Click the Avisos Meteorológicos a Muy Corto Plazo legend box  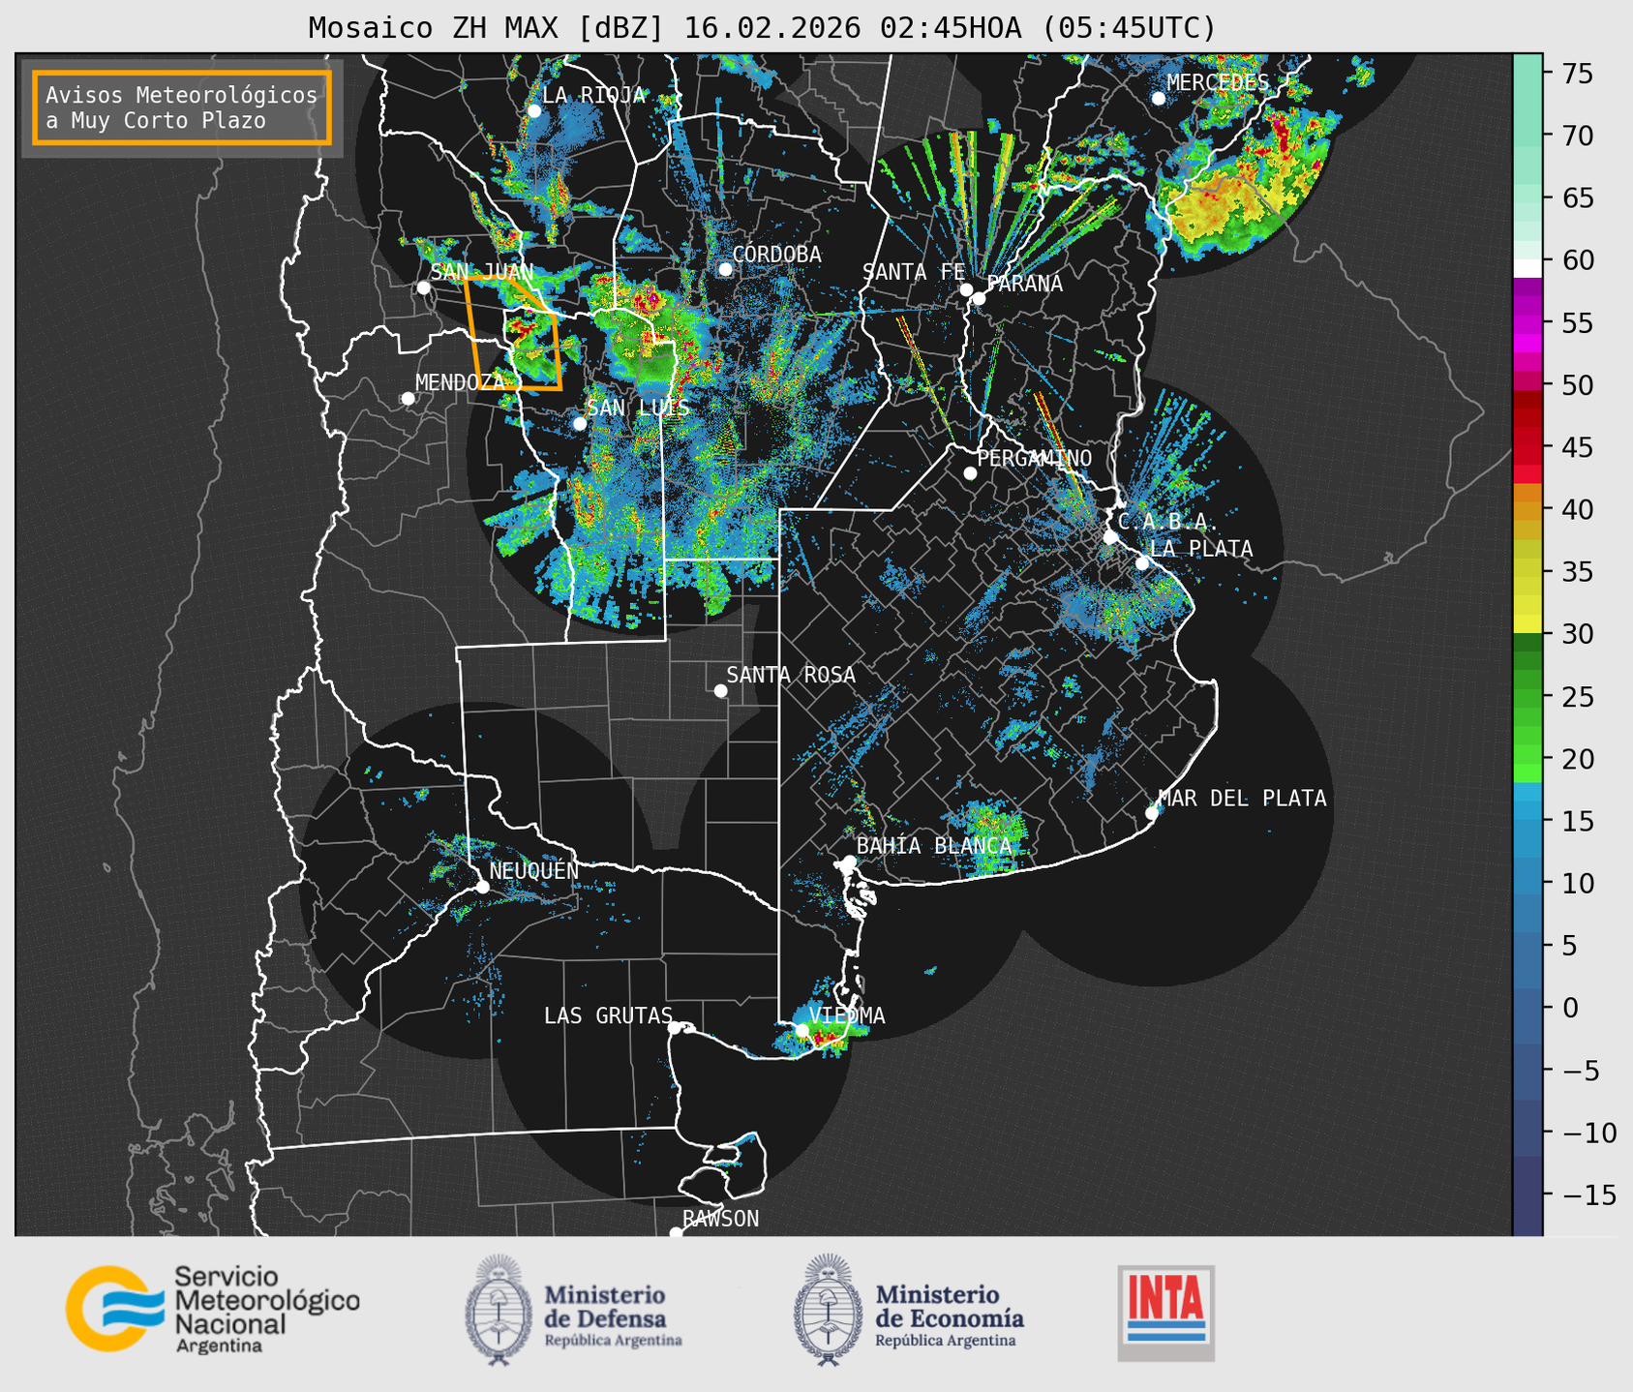click(182, 107)
